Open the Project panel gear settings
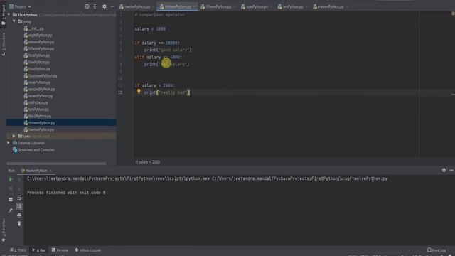 pyautogui.click(x=105, y=6)
